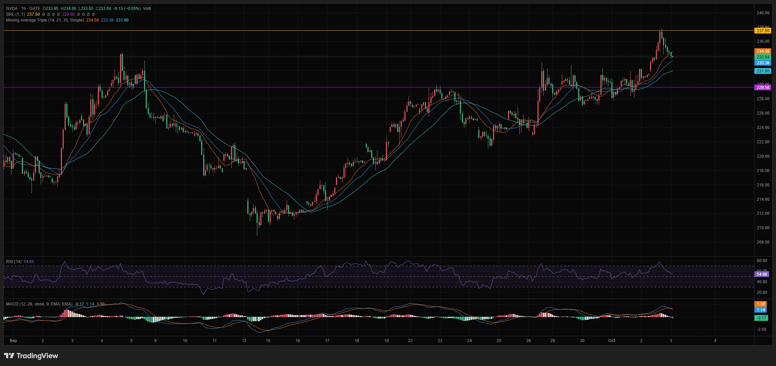776x366 pixels.
Task: Click the MACD (12, 26, close, 9) legend
Action: click(x=39, y=304)
